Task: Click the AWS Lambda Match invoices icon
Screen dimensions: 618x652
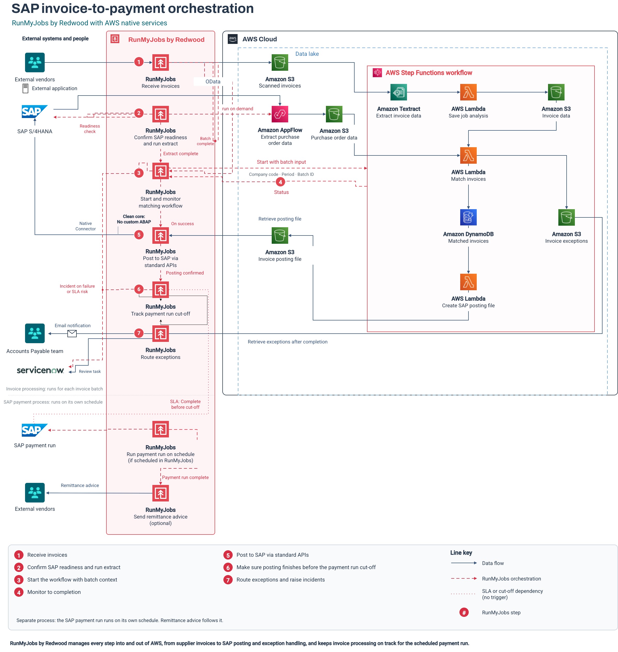Action: pos(468,155)
